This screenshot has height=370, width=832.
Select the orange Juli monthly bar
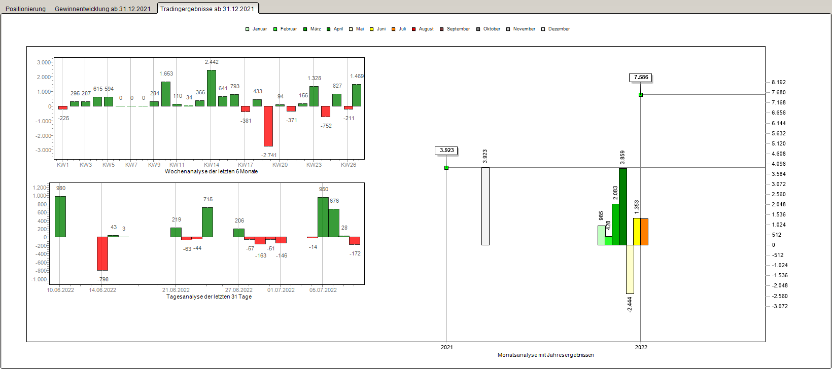point(644,232)
